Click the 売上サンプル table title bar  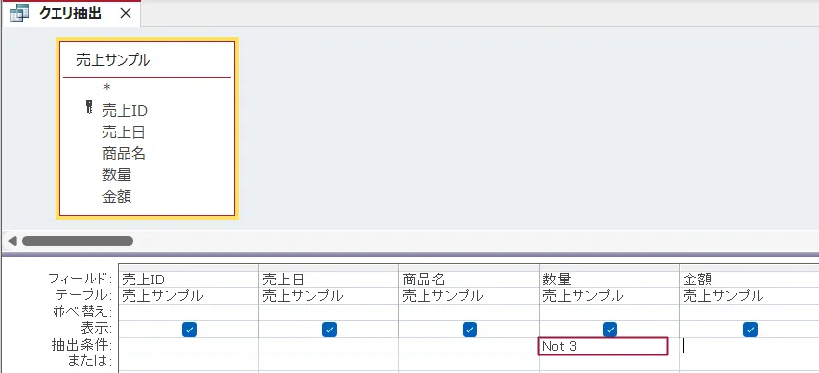147,59
